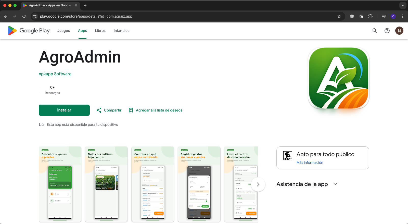Open a new browser tab
The image size is (408, 224).
coord(85,5)
